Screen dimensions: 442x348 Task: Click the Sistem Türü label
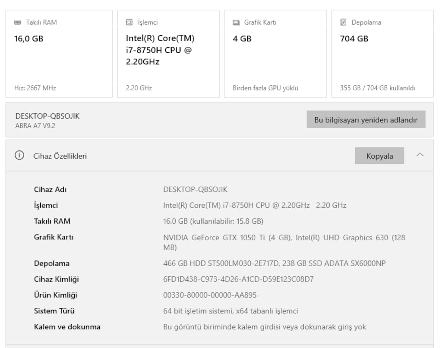click(x=54, y=311)
